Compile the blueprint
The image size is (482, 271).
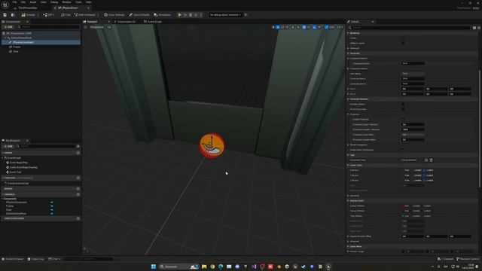pos(29,15)
